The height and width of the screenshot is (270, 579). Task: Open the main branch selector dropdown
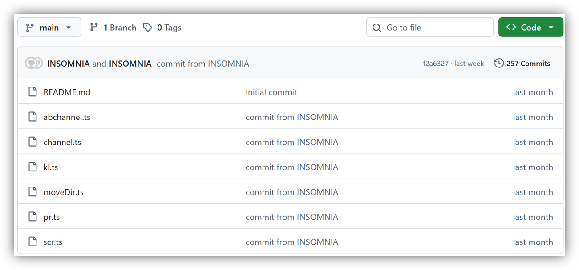pos(49,28)
